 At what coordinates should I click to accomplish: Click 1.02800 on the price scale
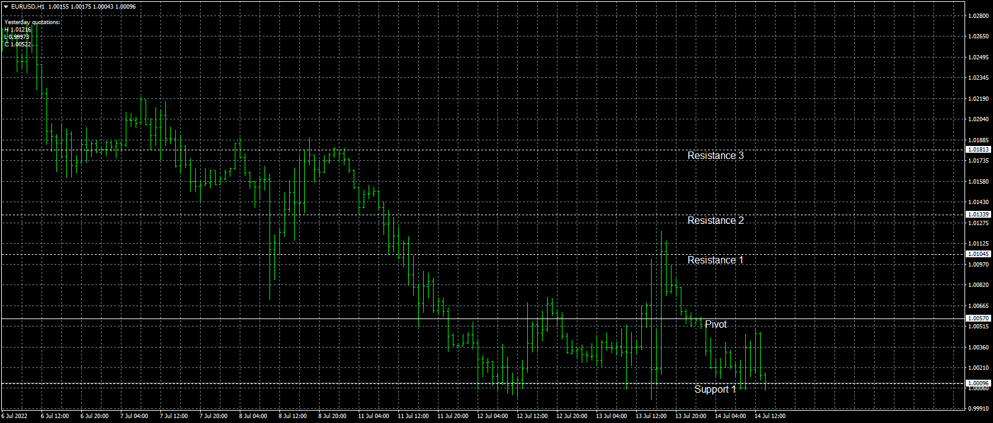pos(978,16)
